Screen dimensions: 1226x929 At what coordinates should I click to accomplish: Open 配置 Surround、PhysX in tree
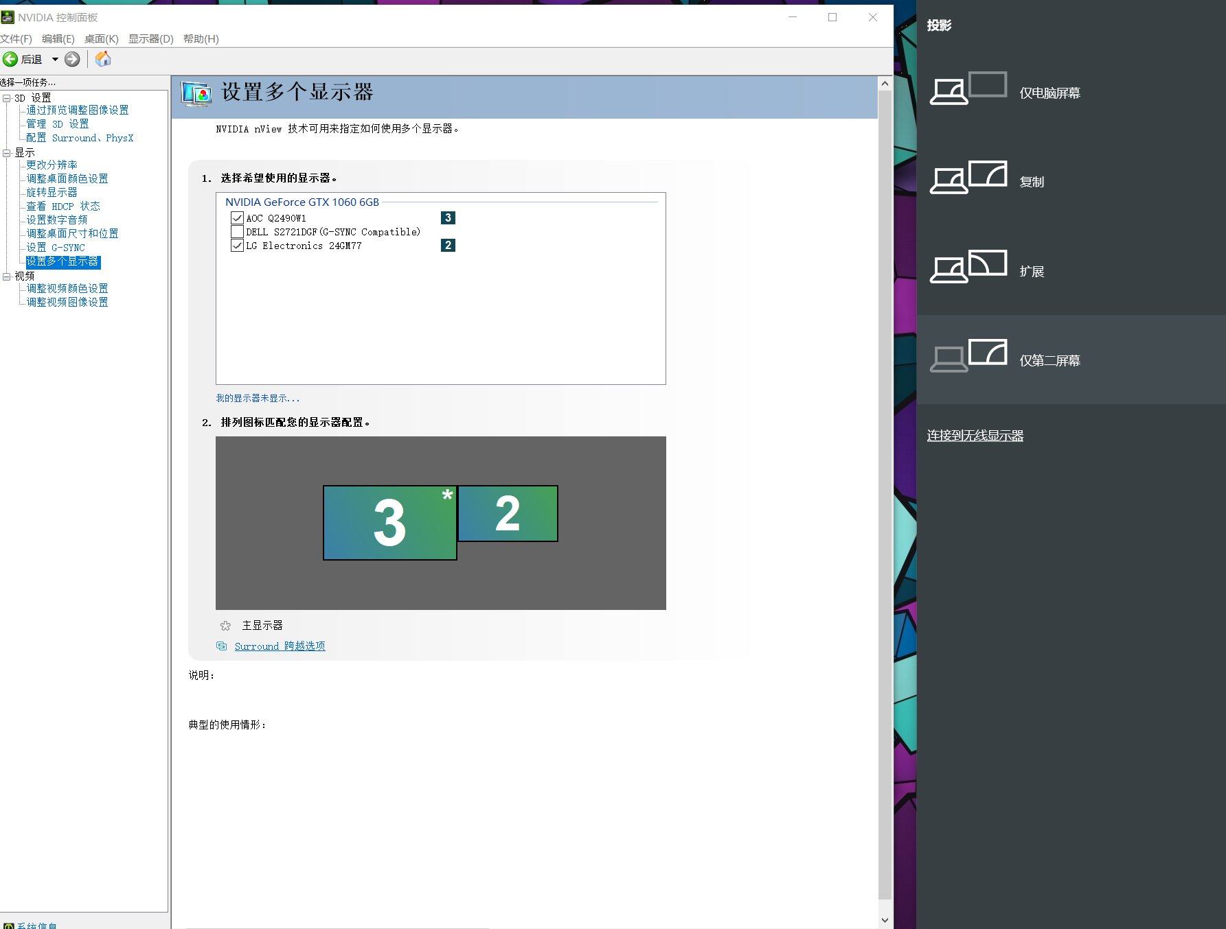coord(80,138)
